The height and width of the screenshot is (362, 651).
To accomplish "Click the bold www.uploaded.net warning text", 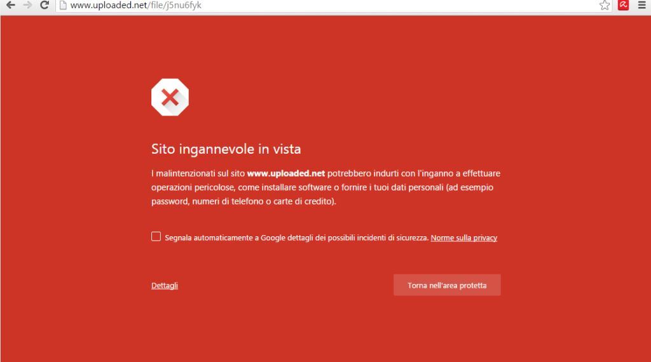I will (x=286, y=173).
